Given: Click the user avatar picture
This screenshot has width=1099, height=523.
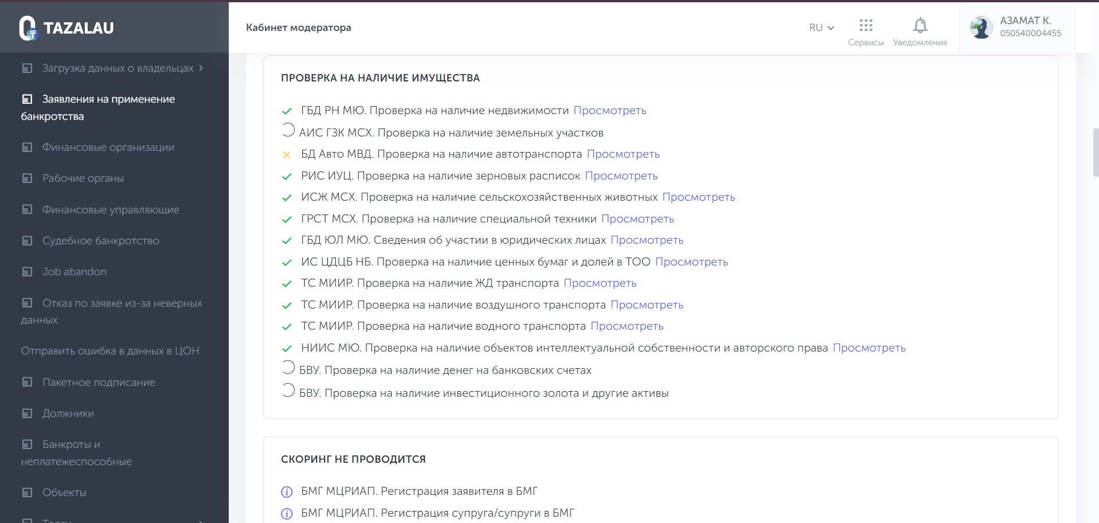Looking at the screenshot, I should coord(981,27).
